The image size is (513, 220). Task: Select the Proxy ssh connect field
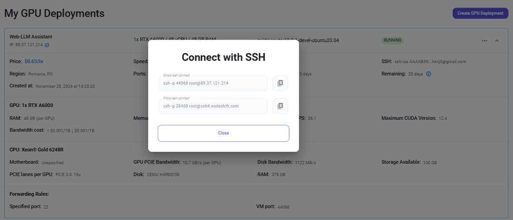(214, 106)
